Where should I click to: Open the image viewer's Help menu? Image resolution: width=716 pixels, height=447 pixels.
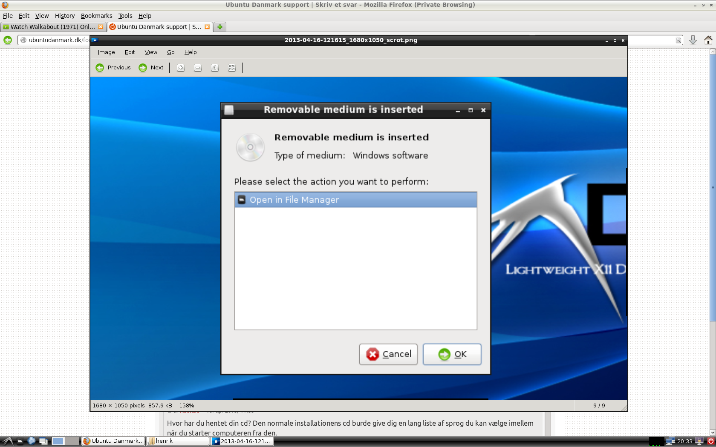pos(191,52)
